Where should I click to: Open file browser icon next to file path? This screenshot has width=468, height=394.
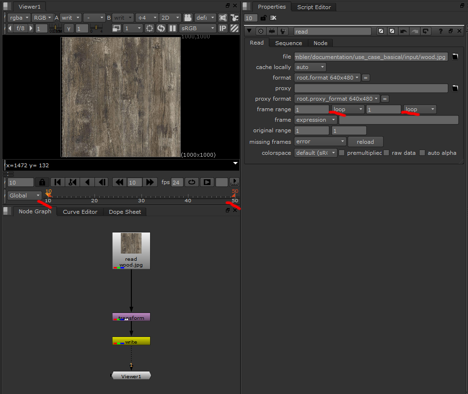[455, 57]
